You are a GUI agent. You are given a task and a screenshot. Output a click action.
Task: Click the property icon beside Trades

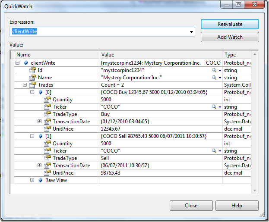click(32, 85)
